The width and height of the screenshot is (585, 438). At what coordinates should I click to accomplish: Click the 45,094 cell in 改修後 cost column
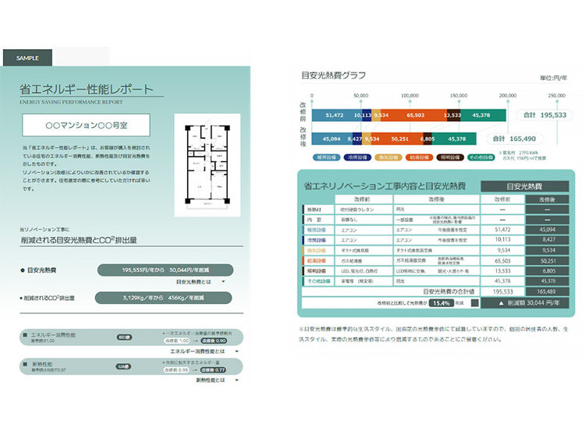[x=547, y=230]
